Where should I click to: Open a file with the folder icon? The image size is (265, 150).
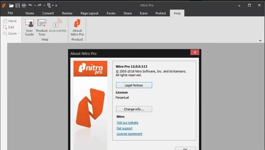click(x=11, y=5)
